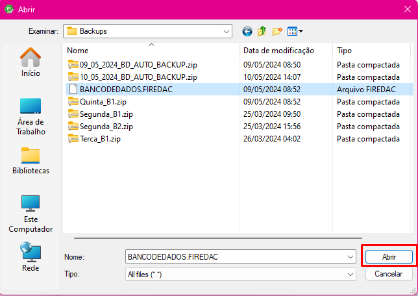Open Área de Trabalho shortcut
Screen dimensions: 418x296
[31, 117]
